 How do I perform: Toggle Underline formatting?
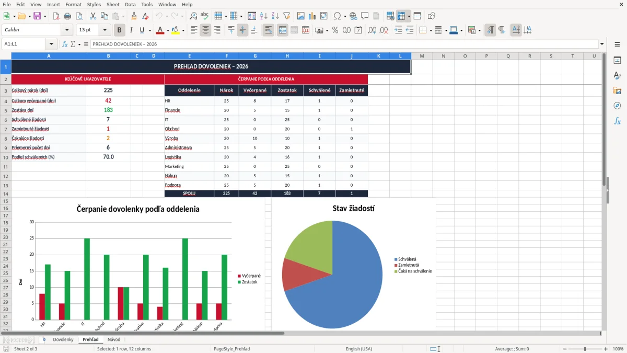[142, 30]
